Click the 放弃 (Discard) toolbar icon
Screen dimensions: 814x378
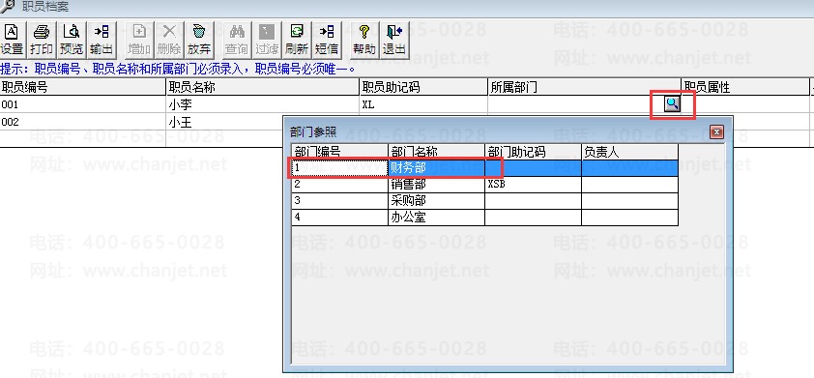point(199,40)
